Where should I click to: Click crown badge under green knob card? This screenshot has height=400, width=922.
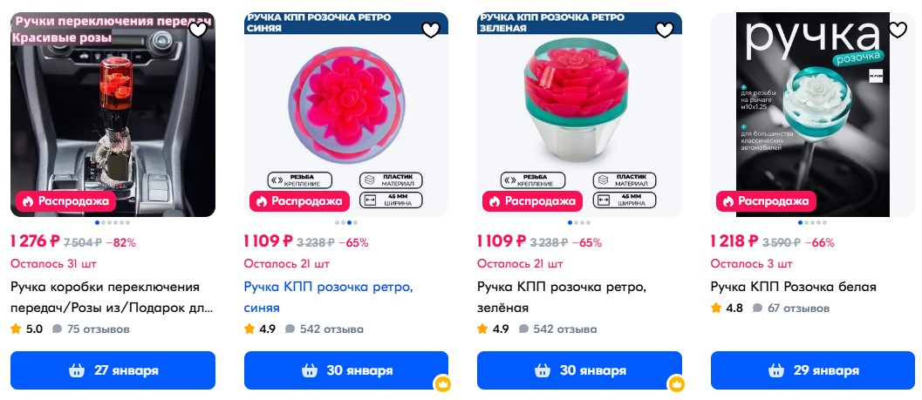point(676,383)
